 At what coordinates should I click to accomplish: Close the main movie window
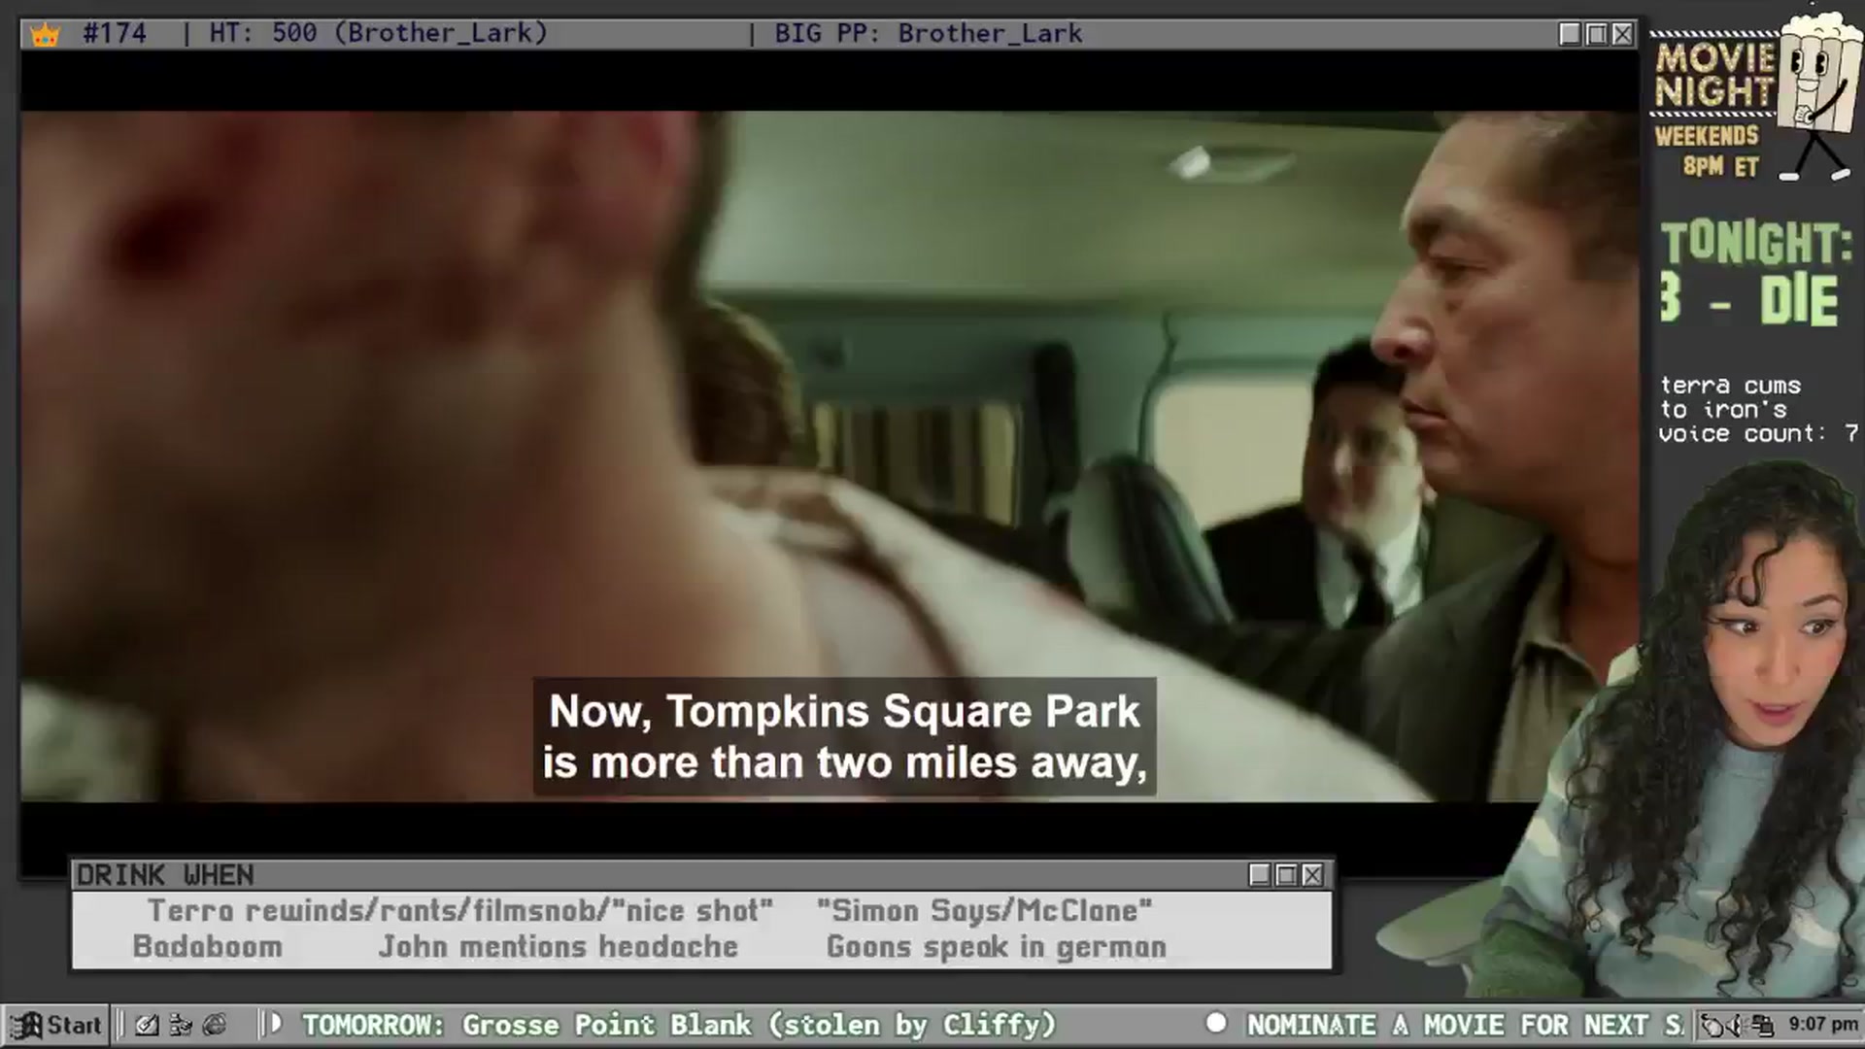(1622, 34)
